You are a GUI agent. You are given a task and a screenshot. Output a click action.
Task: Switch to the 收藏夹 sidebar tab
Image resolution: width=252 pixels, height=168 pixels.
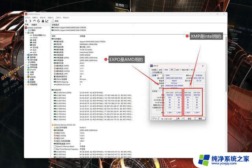(34, 25)
